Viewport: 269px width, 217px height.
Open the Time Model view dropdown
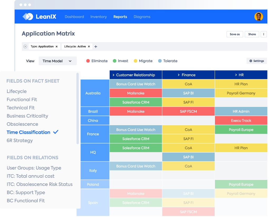coord(57,61)
